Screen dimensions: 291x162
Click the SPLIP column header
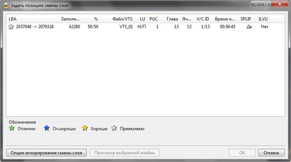click(x=245, y=19)
